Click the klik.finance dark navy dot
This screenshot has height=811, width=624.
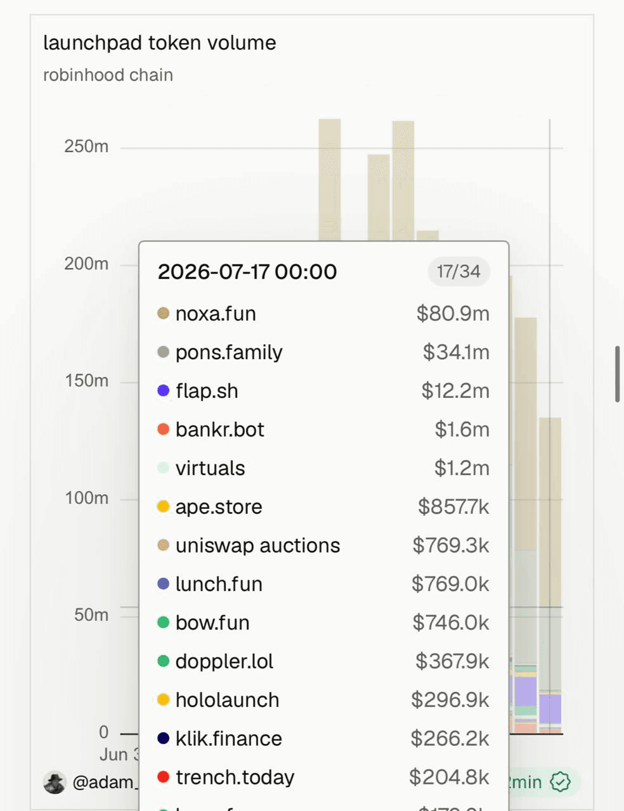(163, 739)
